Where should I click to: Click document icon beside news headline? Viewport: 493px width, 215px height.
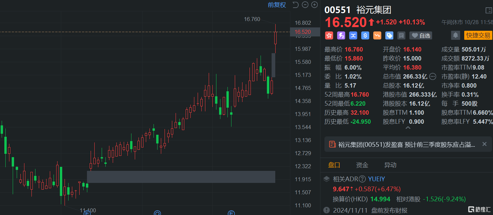tap(332, 144)
